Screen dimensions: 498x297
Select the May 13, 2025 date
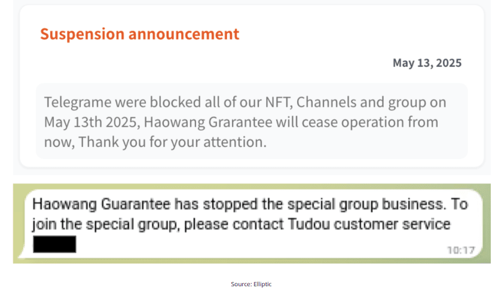pyautogui.click(x=427, y=63)
